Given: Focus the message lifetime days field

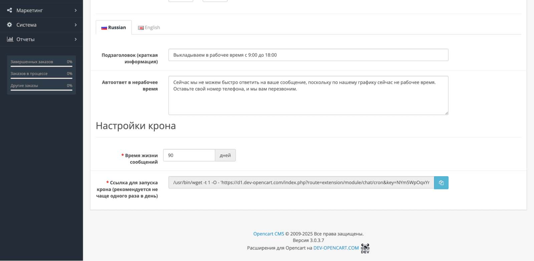Looking at the screenshot, I should pos(189,155).
